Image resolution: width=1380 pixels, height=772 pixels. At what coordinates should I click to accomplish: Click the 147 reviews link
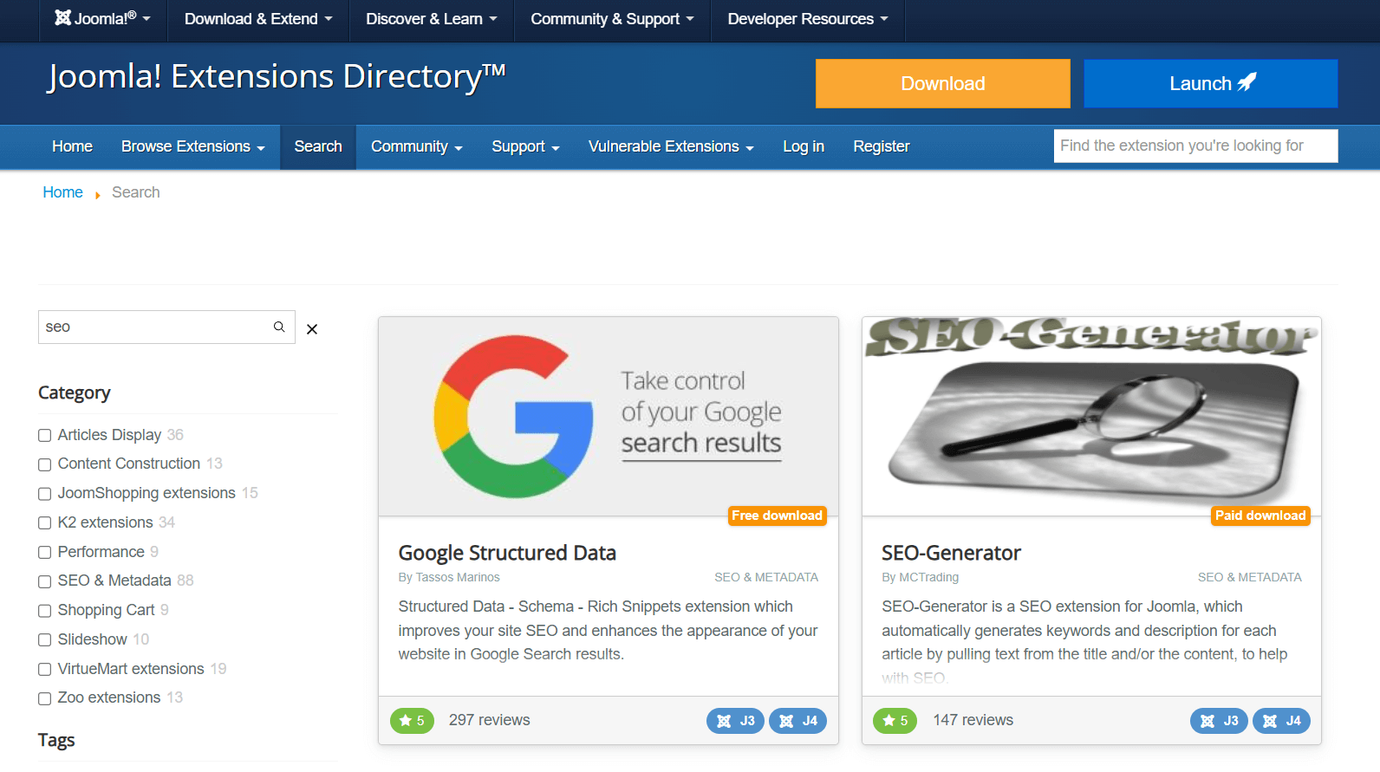(973, 720)
